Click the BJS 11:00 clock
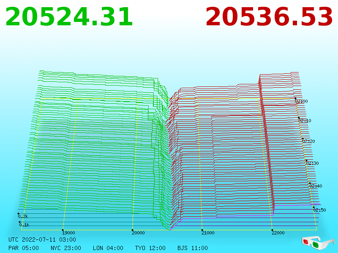This screenshot has width=338, height=253. [x=193, y=248]
